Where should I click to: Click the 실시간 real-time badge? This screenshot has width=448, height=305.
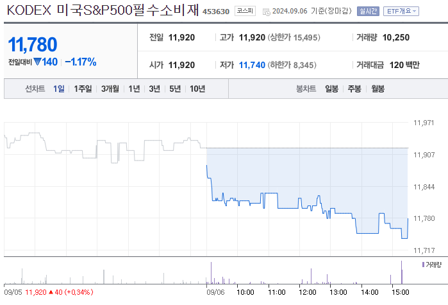[x=368, y=11]
